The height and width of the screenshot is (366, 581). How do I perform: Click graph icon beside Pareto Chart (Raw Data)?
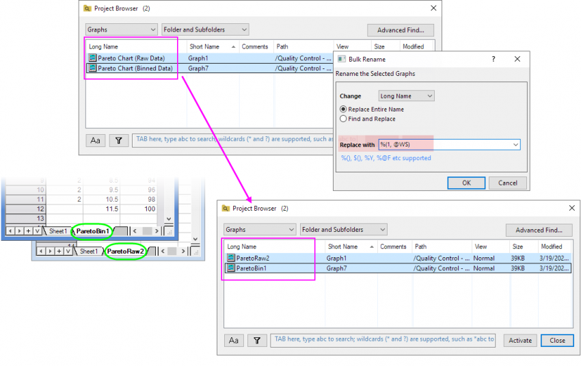(x=92, y=58)
